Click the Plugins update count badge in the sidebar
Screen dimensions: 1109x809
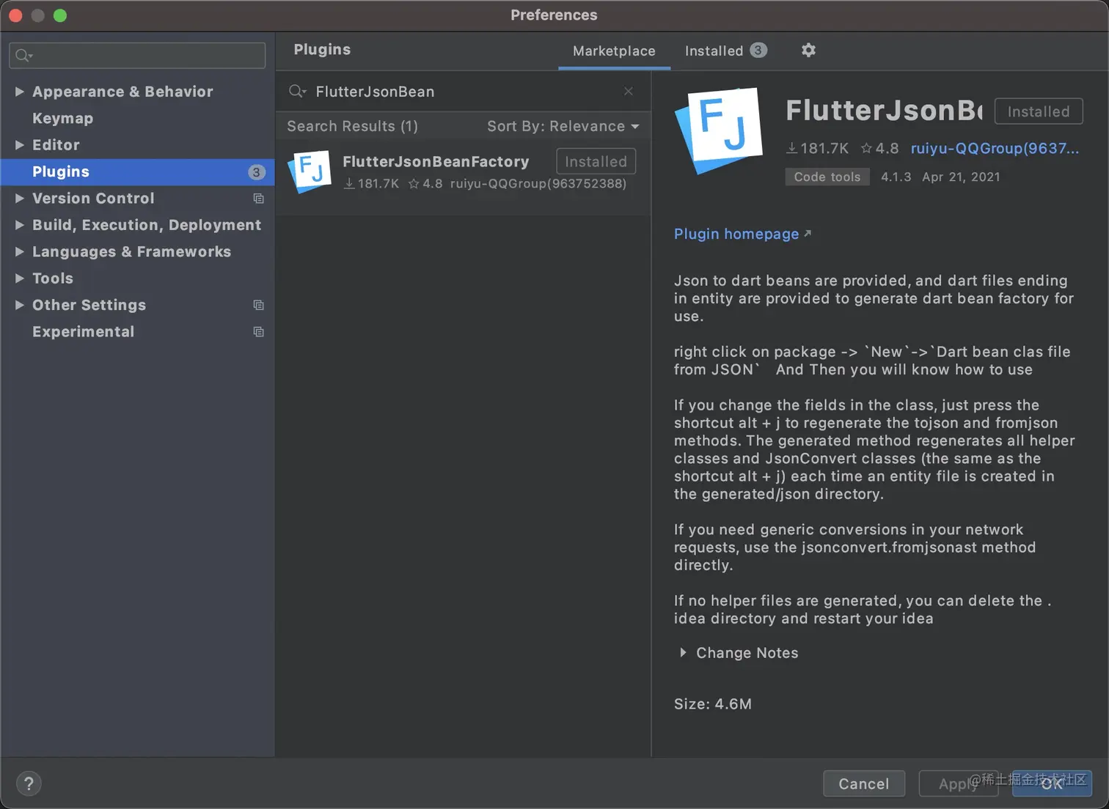(256, 172)
